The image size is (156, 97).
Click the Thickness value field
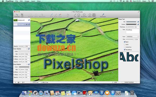tap(137, 27)
